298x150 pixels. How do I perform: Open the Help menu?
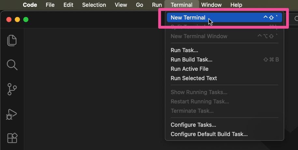[x=236, y=5]
